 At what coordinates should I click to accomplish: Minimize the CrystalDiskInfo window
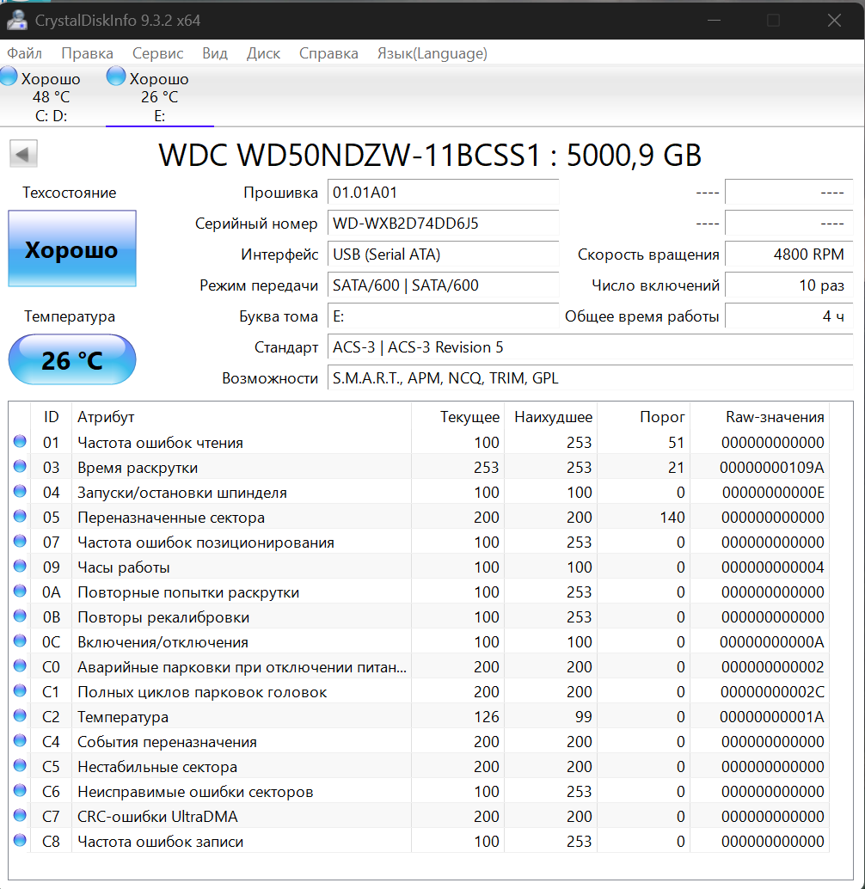[x=715, y=21]
